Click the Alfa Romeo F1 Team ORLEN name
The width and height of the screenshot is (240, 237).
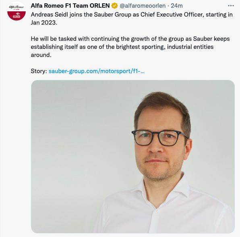tap(70, 6)
